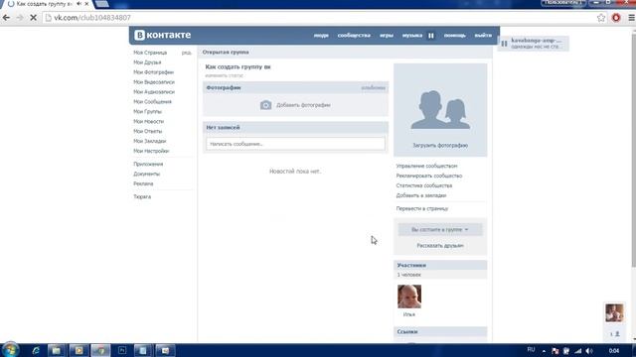Screen dimensions: 636x357
Task: Click 'Перевести в страницу'
Action: 421,209
